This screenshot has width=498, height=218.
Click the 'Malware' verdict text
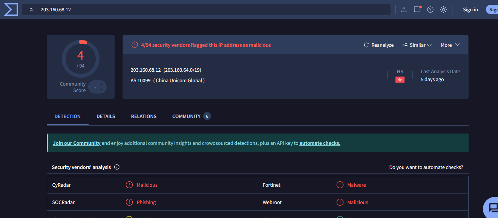(357, 185)
